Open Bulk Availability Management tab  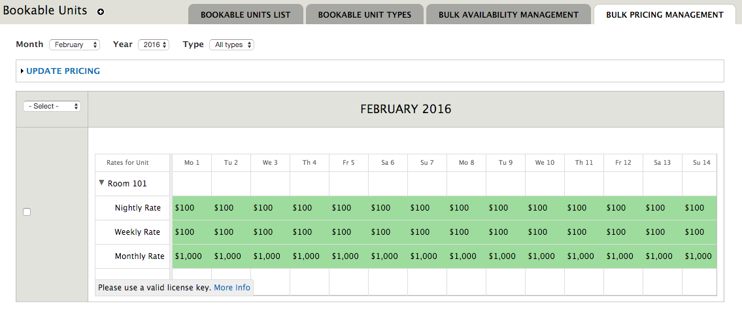(x=508, y=14)
